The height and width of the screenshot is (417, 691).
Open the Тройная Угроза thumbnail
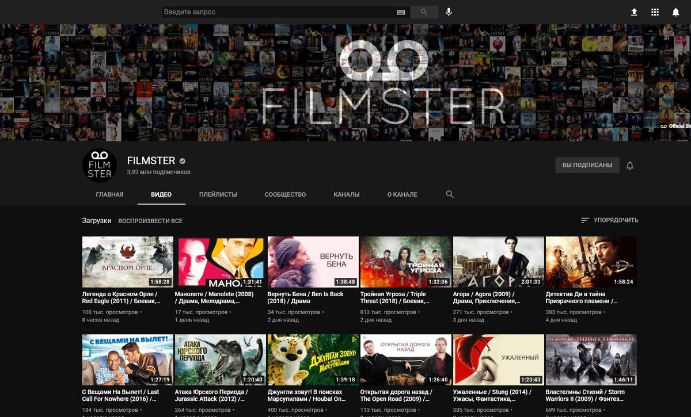coord(406,262)
